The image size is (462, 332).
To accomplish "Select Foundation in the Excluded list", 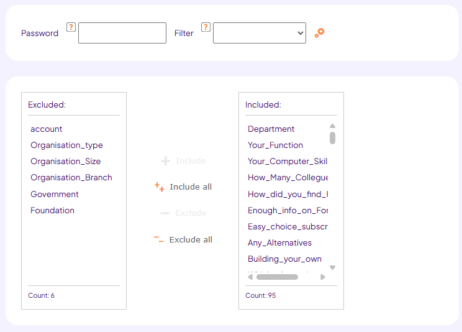I will pos(52,210).
